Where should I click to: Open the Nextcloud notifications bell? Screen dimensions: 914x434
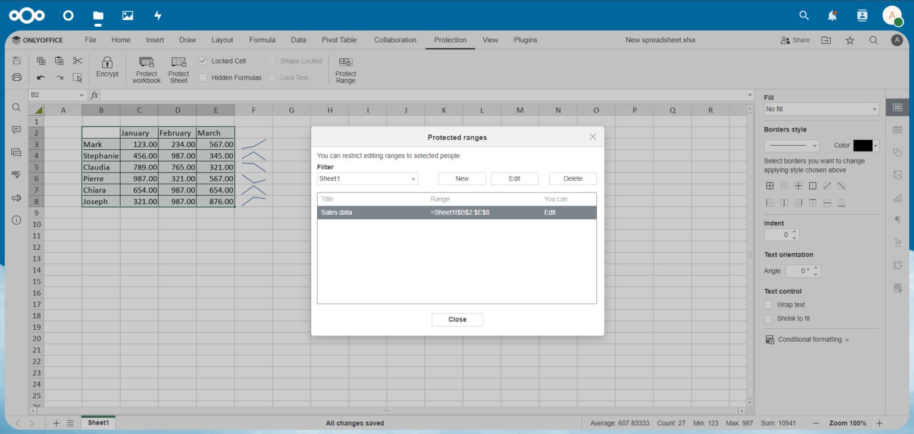pyautogui.click(x=832, y=16)
